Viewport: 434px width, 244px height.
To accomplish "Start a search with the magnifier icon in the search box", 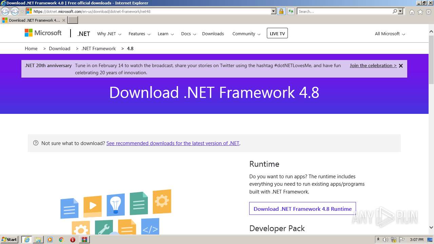I will [x=395, y=11].
